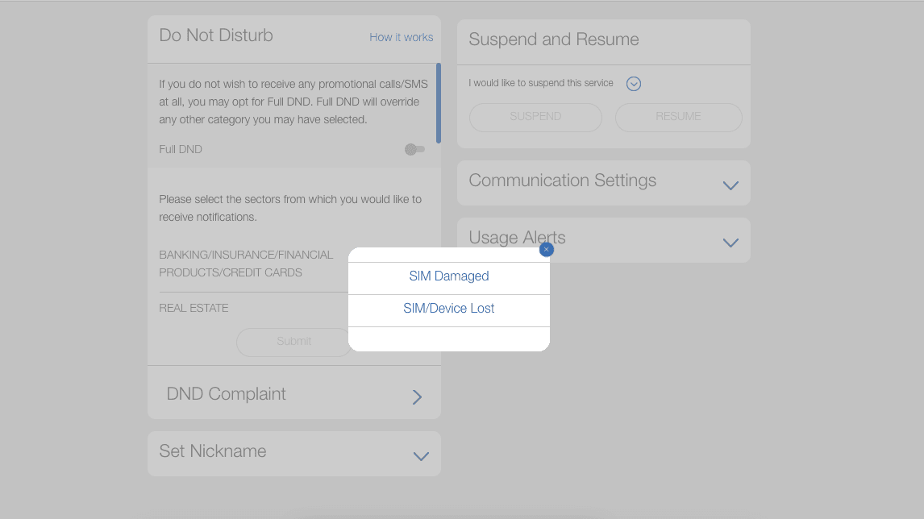Click the RESUME button
This screenshot has height=519, width=924.
tap(678, 117)
